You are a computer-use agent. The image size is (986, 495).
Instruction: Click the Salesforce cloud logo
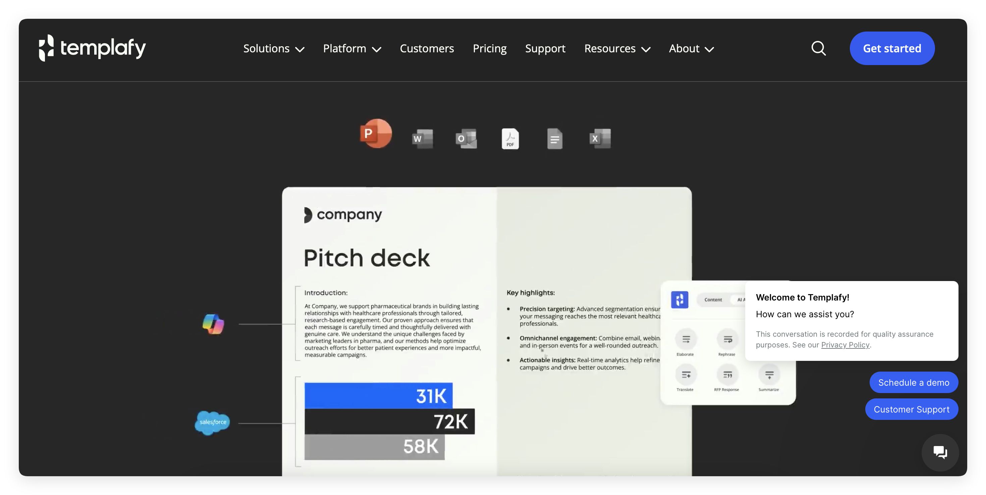point(212,422)
